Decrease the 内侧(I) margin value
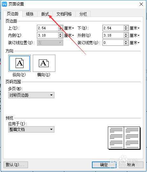 click(60, 37)
